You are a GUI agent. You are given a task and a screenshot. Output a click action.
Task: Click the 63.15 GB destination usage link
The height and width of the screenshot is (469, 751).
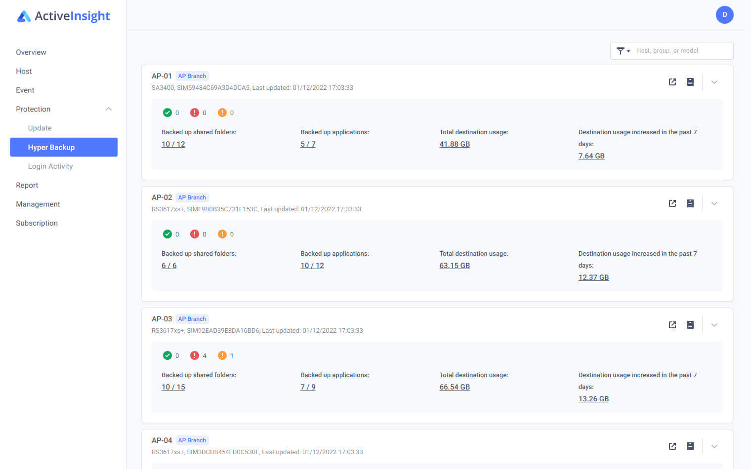(x=454, y=265)
